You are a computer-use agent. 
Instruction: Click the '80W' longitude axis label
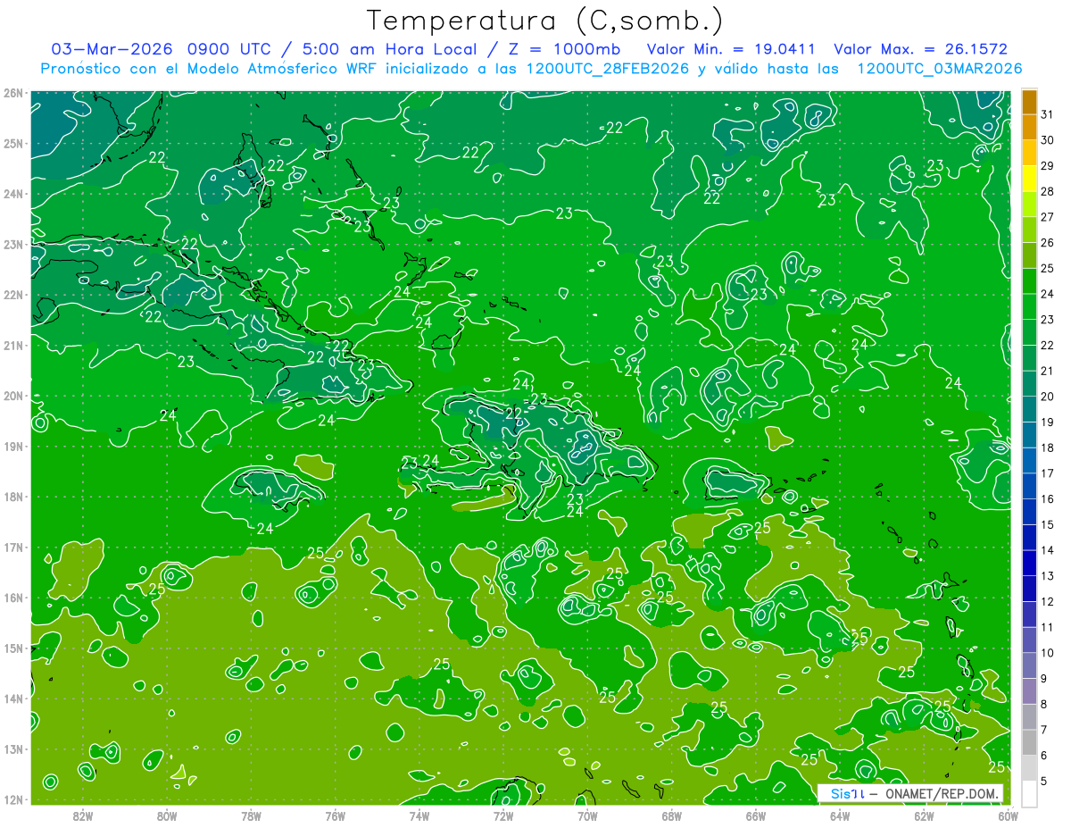[x=167, y=815]
